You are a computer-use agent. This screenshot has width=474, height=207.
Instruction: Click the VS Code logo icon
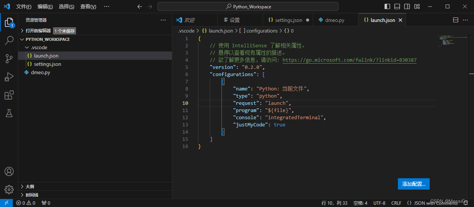pyautogui.click(x=7, y=6)
